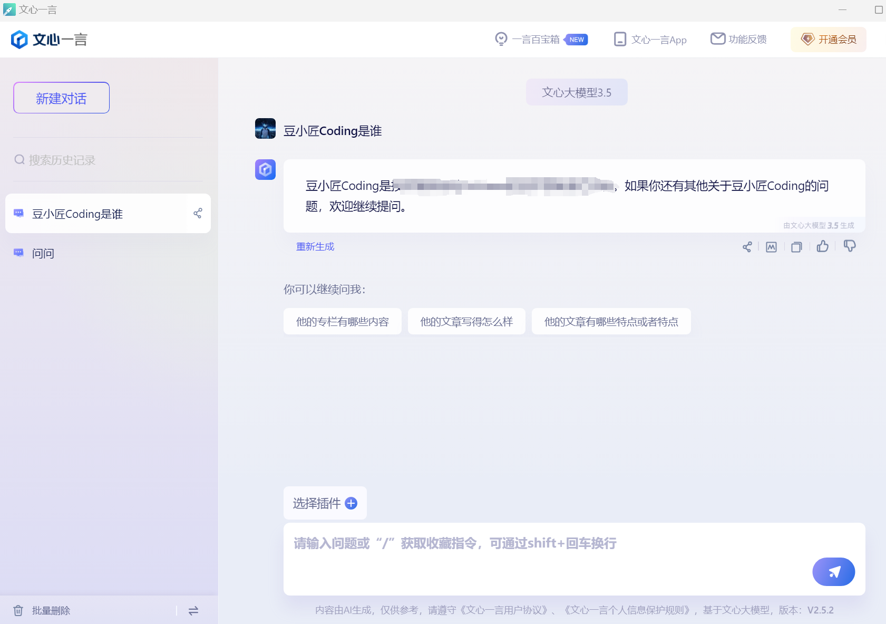886x624 pixels.
Task: Click the trash icon beside 批量删除
Action: [18, 610]
